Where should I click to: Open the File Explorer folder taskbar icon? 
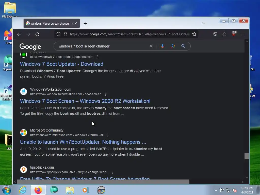pos(70,190)
